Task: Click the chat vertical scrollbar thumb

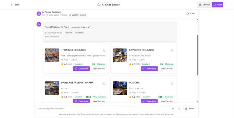Action: [x=197, y=55]
